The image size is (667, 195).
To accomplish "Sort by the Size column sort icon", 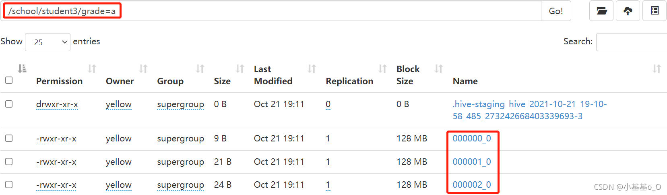I will 240,69.
